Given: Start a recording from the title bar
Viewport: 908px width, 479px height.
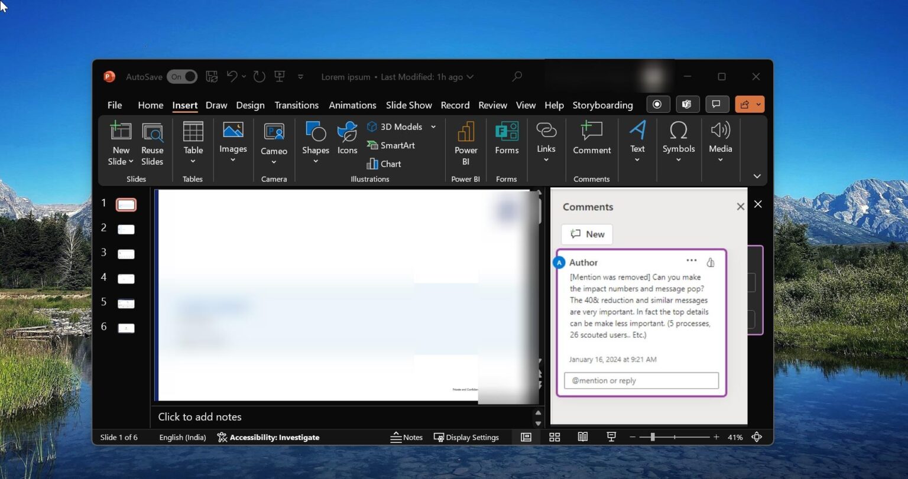Looking at the screenshot, I should click(658, 104).
